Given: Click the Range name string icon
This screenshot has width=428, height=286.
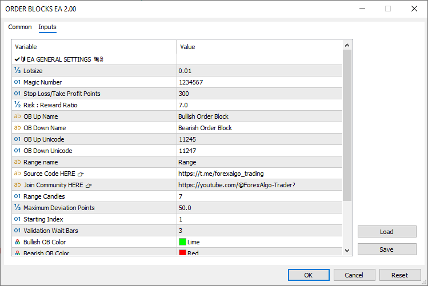Looking at the screenshot, I should click(x=17, y=162).
